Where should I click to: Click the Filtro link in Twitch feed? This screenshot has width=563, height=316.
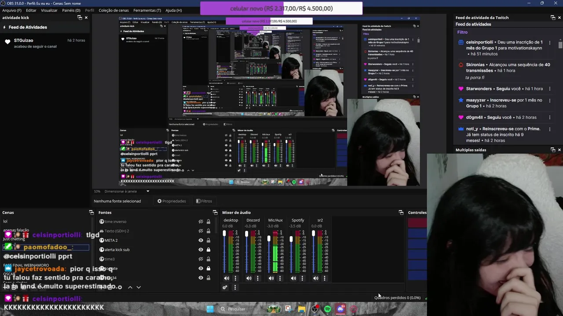click(x=462, y=32)
